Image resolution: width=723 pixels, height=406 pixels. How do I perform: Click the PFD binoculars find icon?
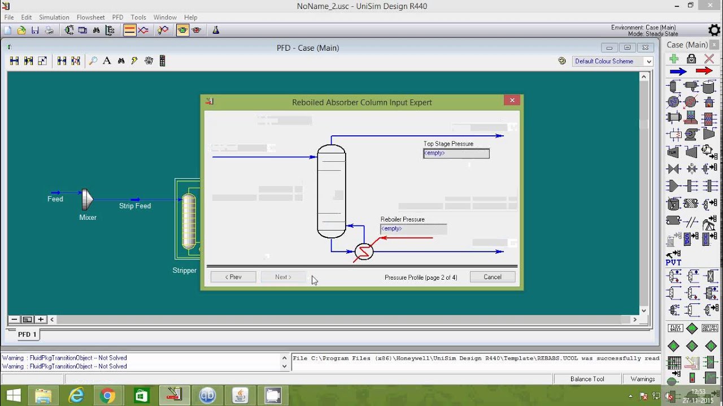(x=121, y=61)
